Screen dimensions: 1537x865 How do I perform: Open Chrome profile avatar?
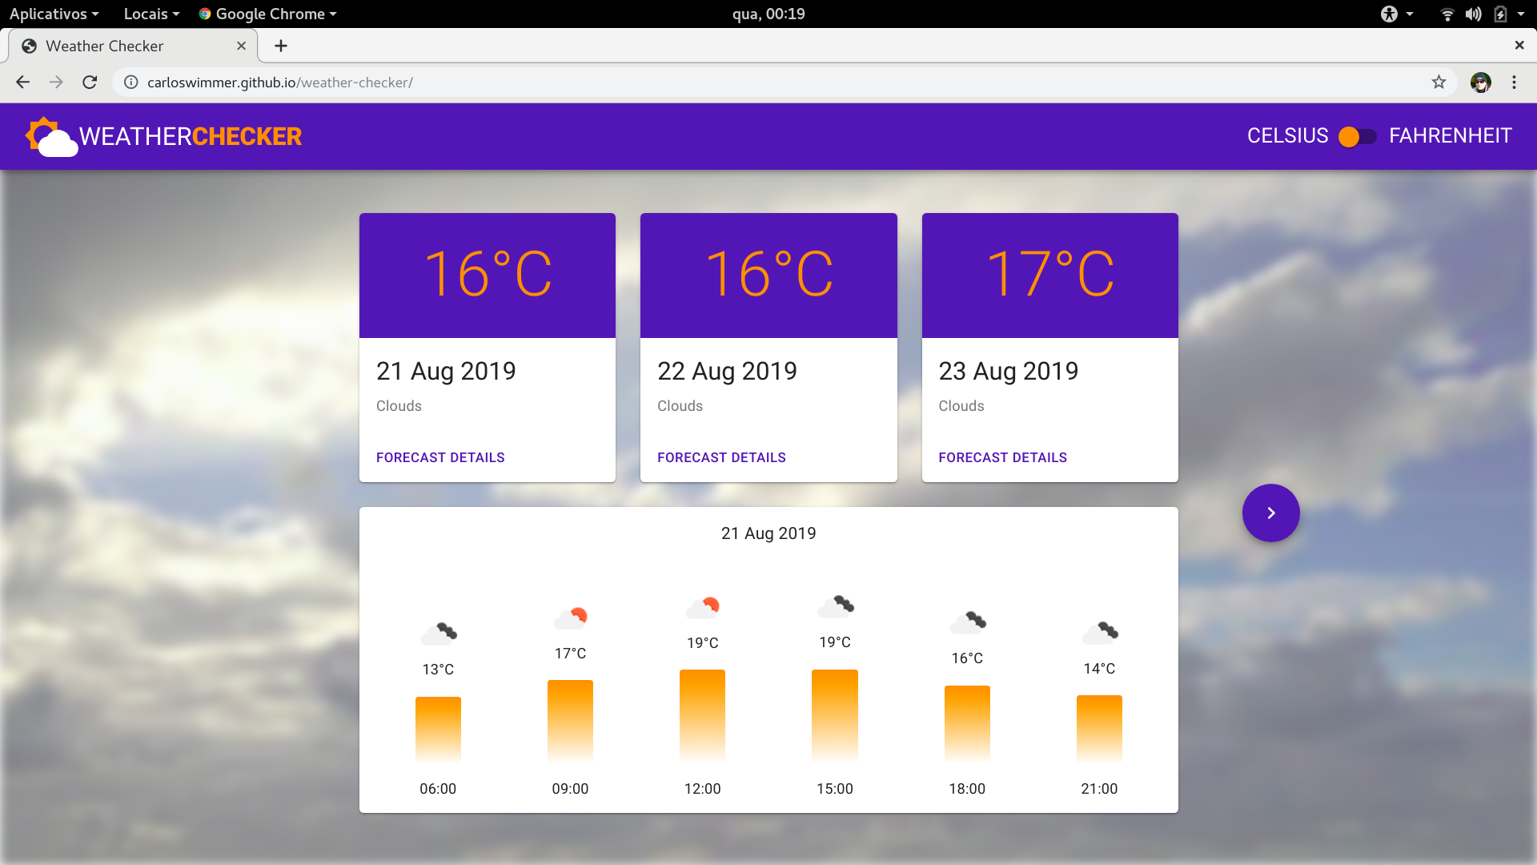[1480, 82]
